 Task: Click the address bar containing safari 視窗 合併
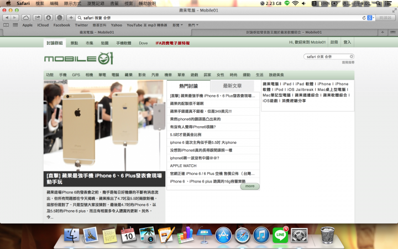click(x=218, y=18)
